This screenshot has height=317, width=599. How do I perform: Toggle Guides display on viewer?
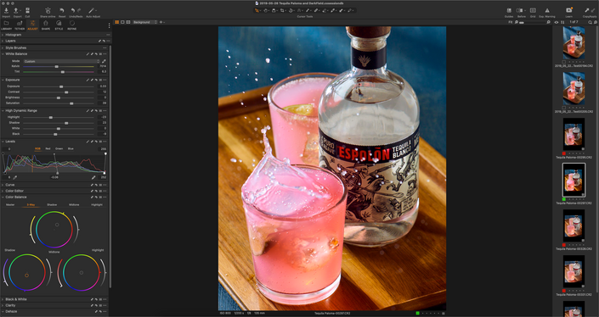click(x=509, y=11)
